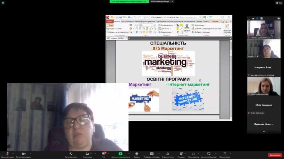The image size is (284, 159).
Task: Toggle the Stop Video camera button
Action: click(23, 154)
